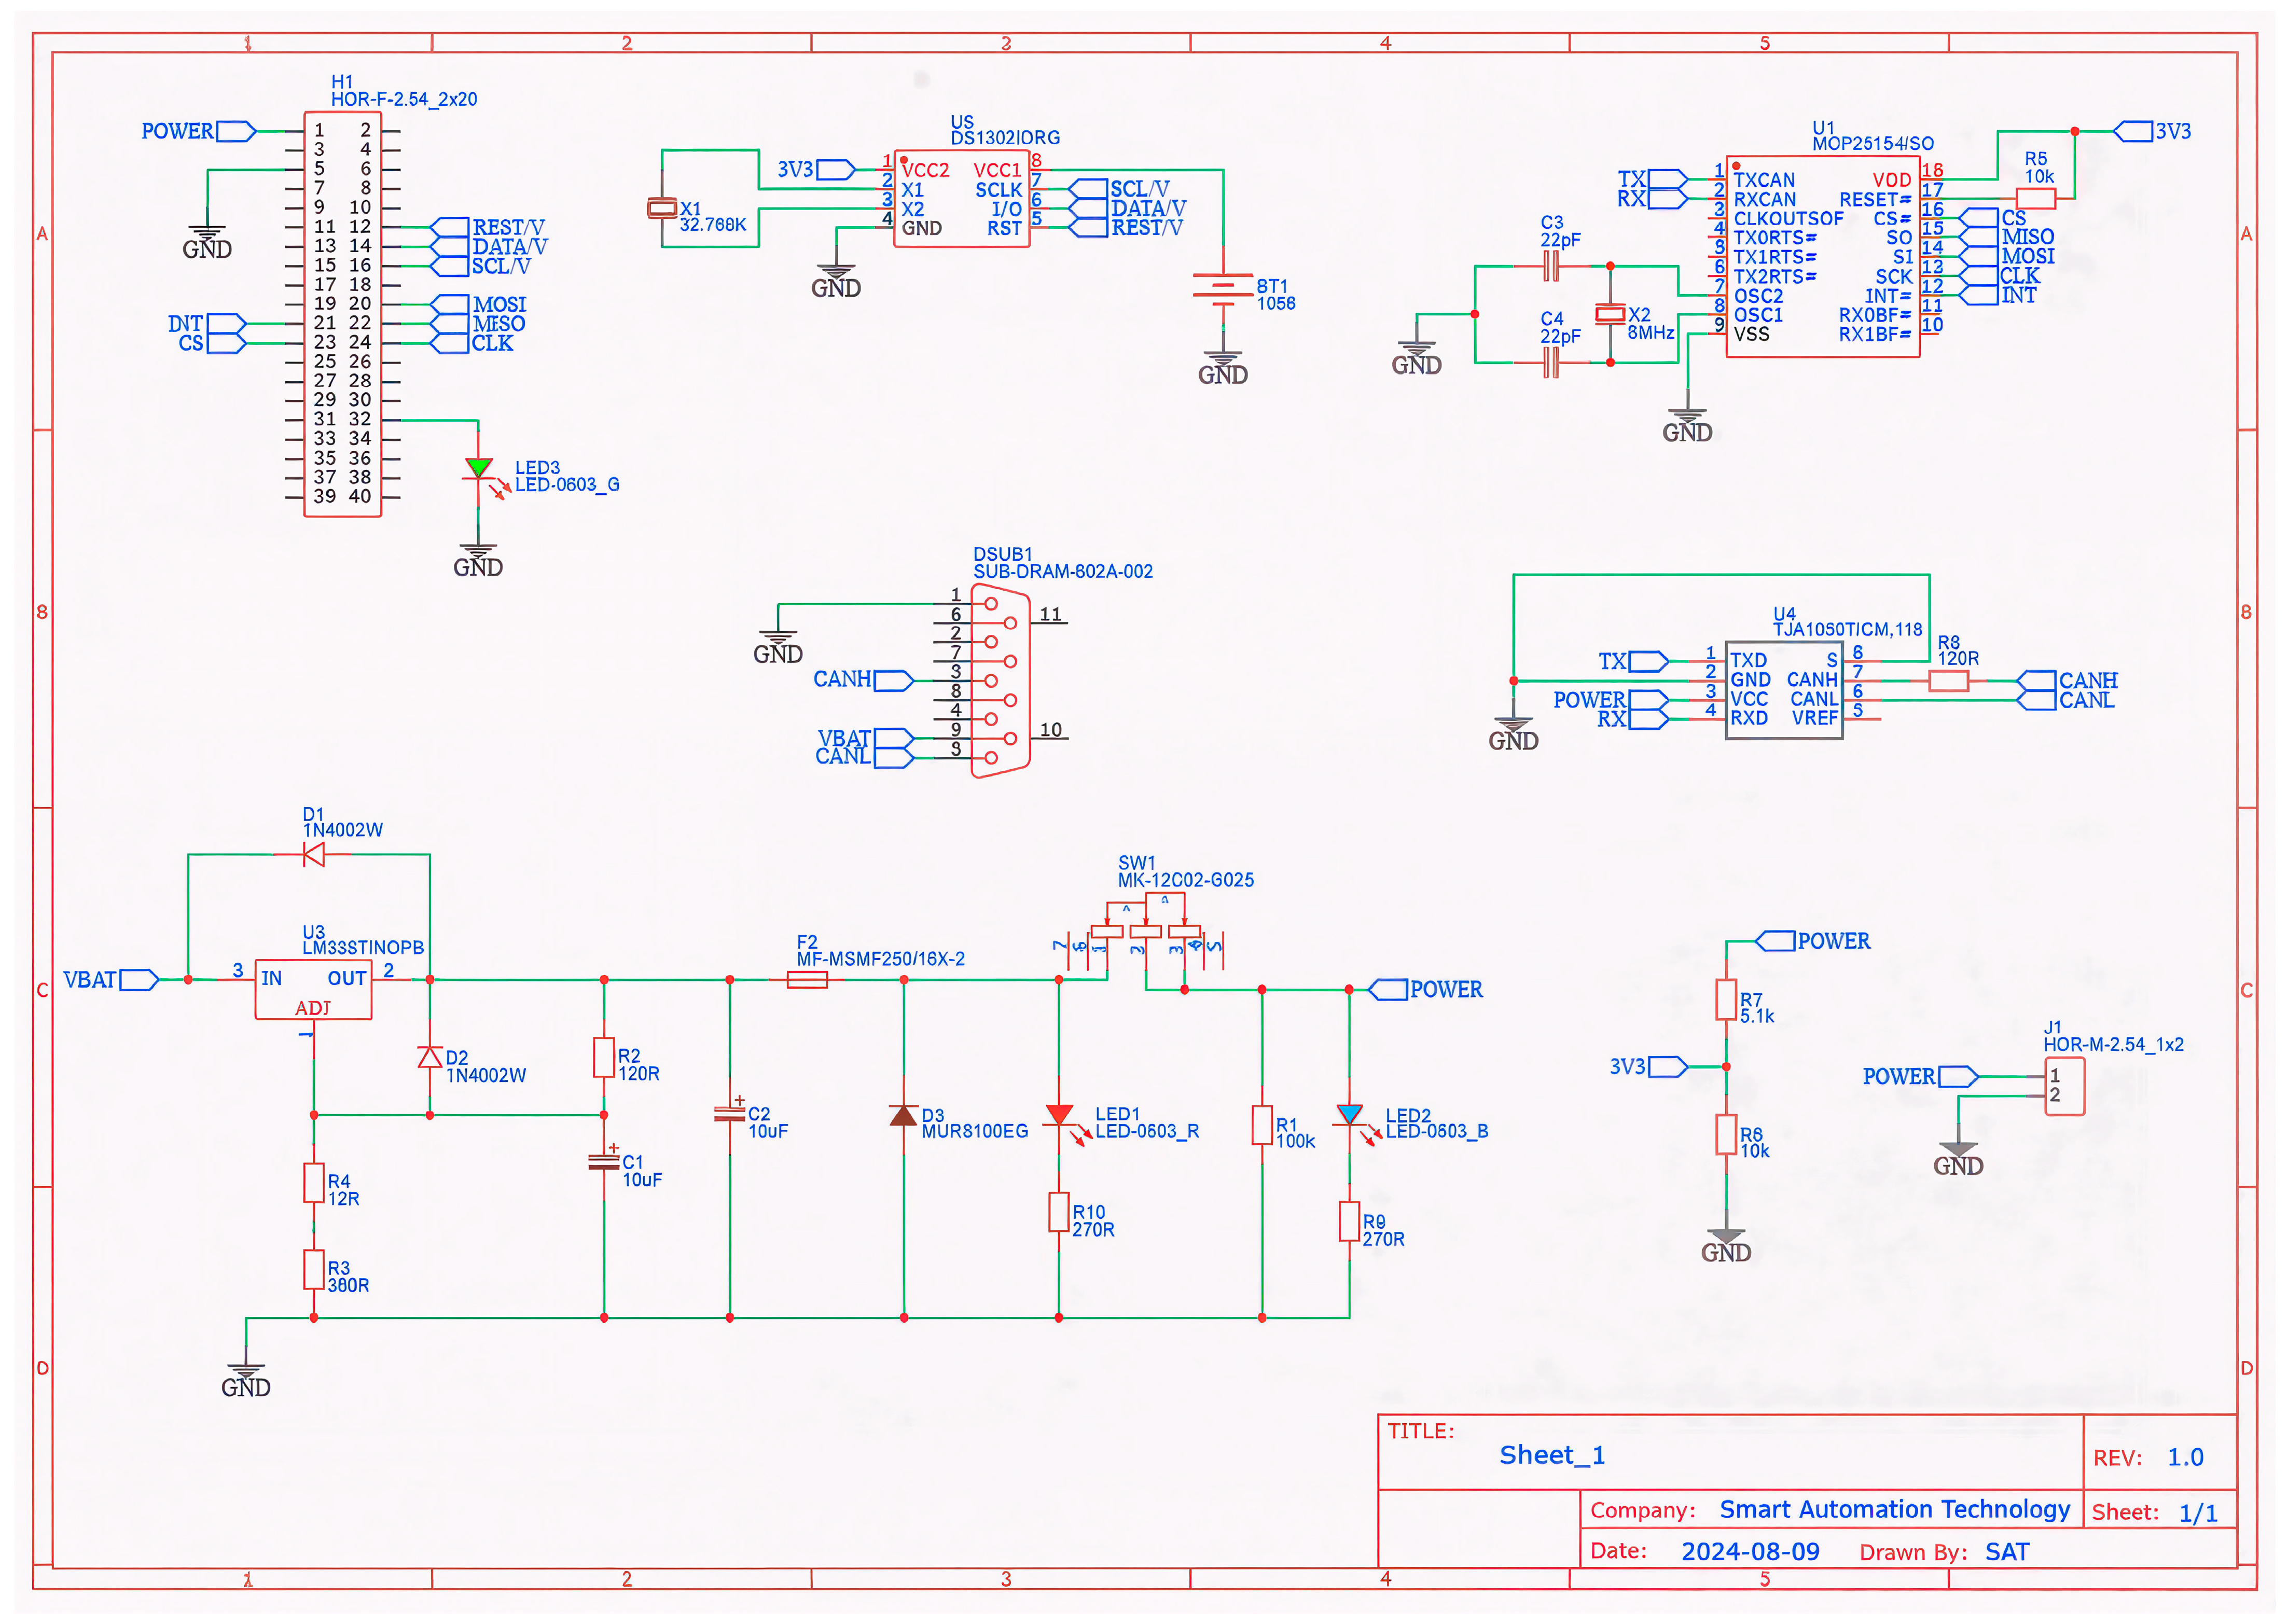The height and width of the screenshot is (1624, 2288).
Task: Select the F2 fuse symbol
Action: click(807, 980)
